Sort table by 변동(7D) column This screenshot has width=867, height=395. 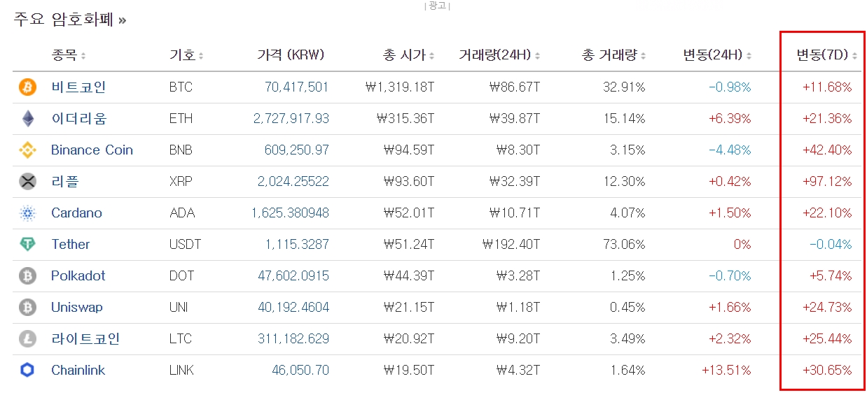(826, 55)
